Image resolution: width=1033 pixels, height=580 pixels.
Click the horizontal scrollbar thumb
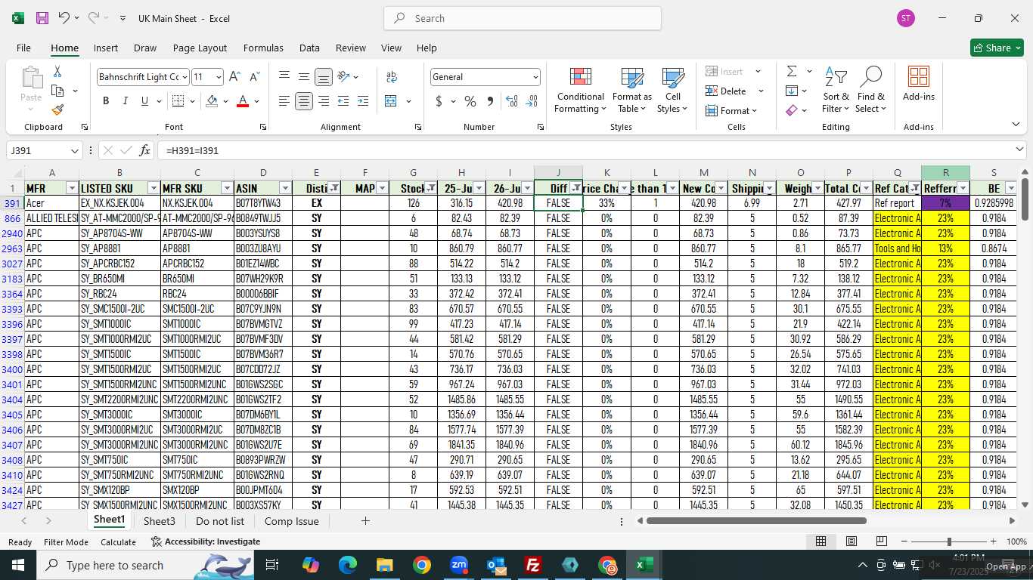756,520
